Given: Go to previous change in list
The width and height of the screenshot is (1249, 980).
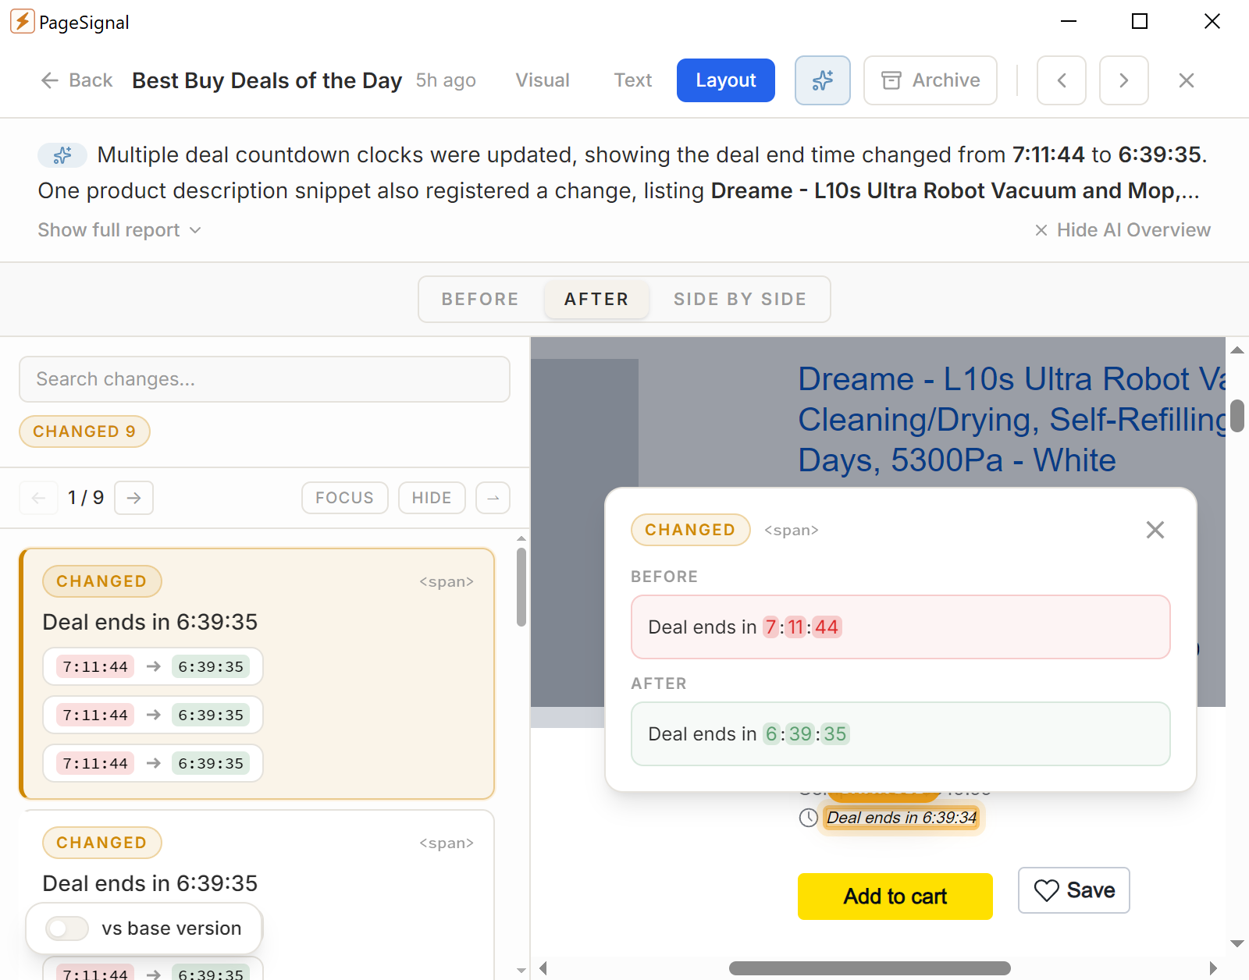Looking at the screenshot, I should (38, 498).
